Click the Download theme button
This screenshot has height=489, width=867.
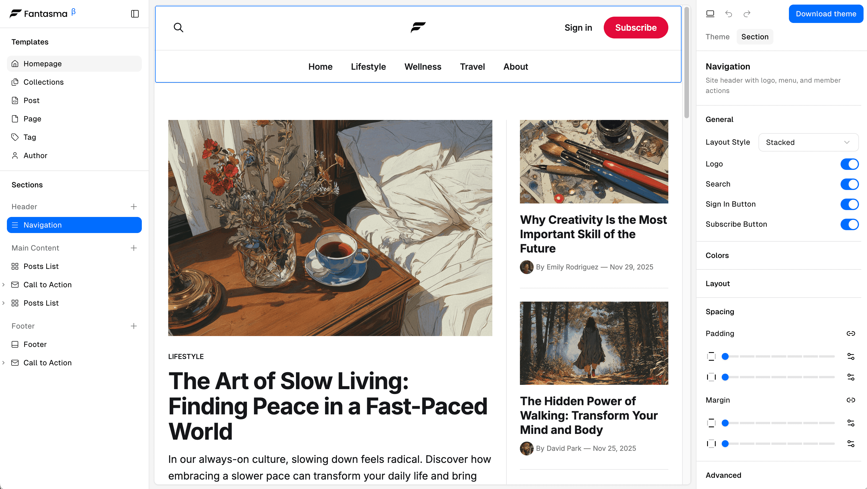pos(826,14)
